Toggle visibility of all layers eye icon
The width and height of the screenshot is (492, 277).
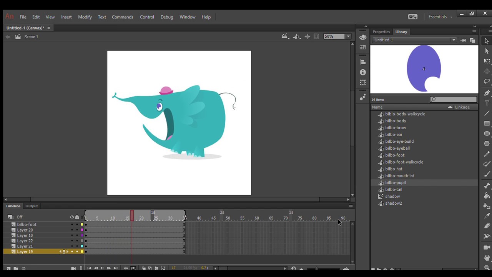click(71, 217)
